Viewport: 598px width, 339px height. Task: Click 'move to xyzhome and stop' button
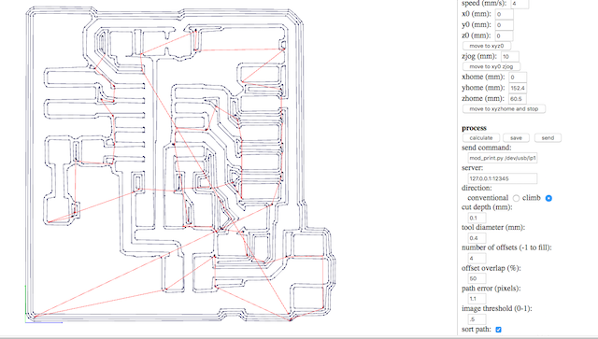click(504, 108)
